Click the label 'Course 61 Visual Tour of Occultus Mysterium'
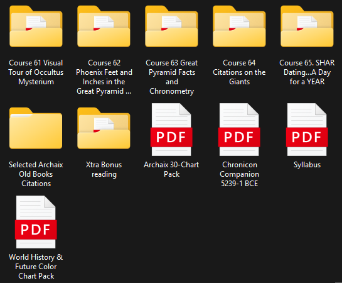Image resolution: width=342 pixels, height=283 pixels. 36,72
